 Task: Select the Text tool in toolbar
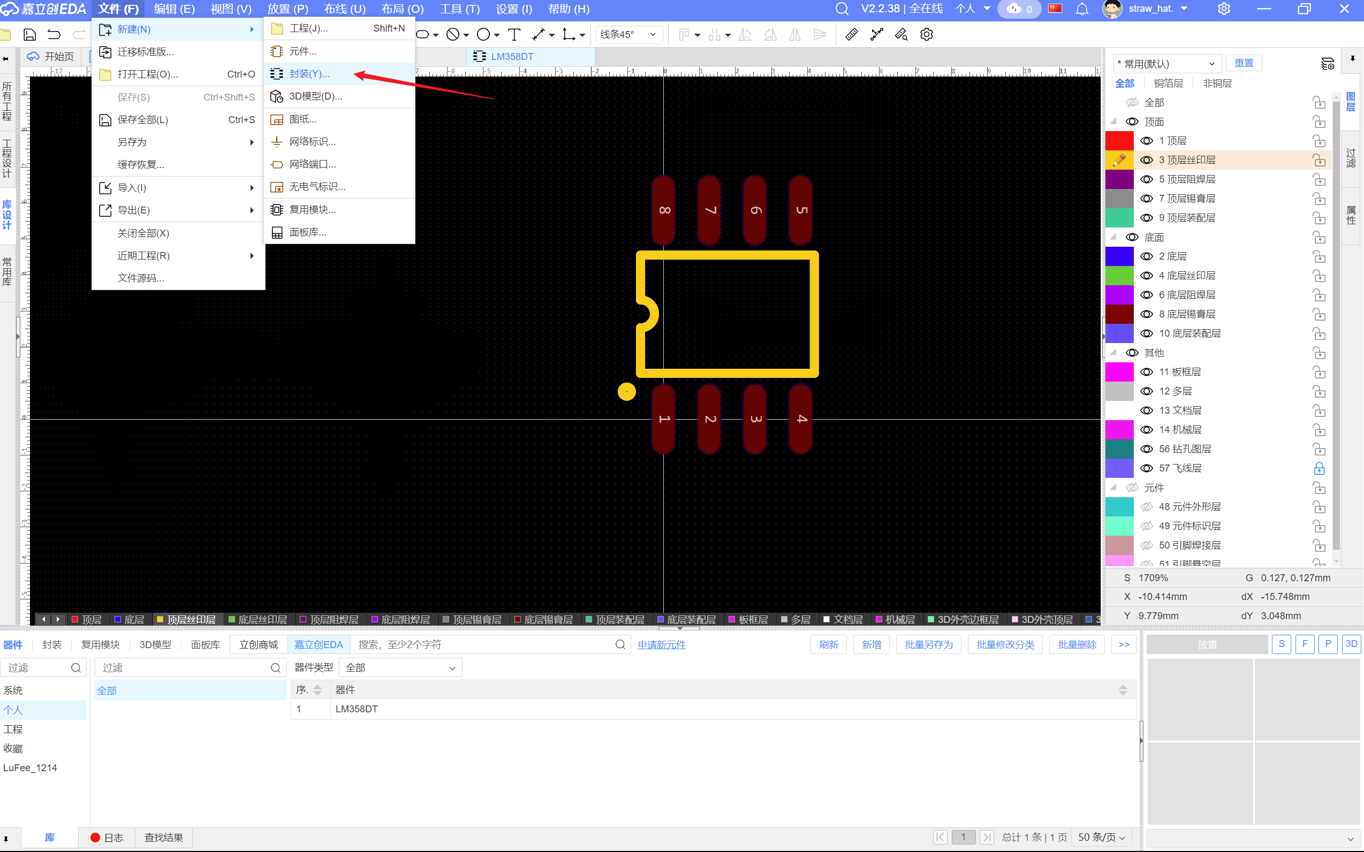click(514, 34)
